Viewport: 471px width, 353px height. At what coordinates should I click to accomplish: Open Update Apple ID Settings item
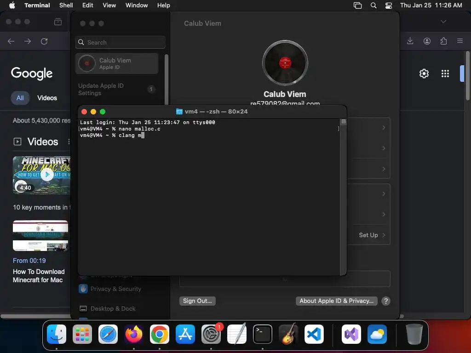click(117, 89)
